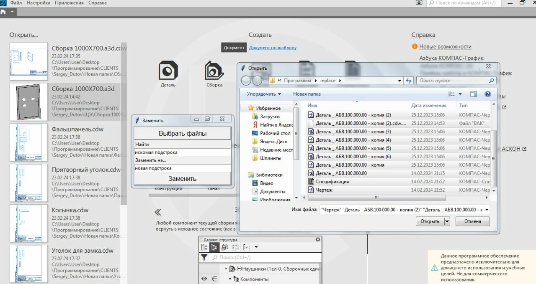This screenshot has width=536, height=284.
Task: Click the back navigation arrow in Открыть dialog
Action: point(246,81)
